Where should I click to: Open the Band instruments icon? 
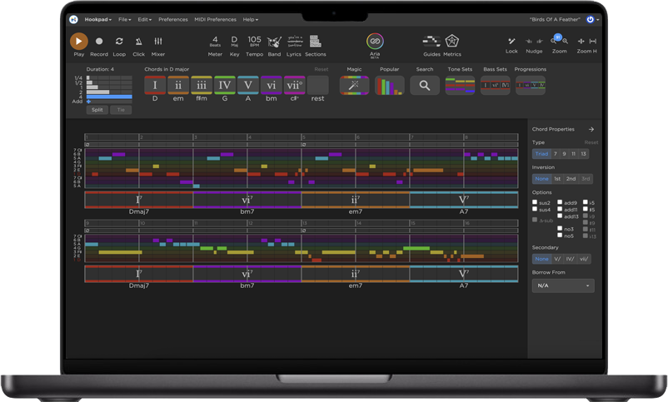[x=274, y=42]
